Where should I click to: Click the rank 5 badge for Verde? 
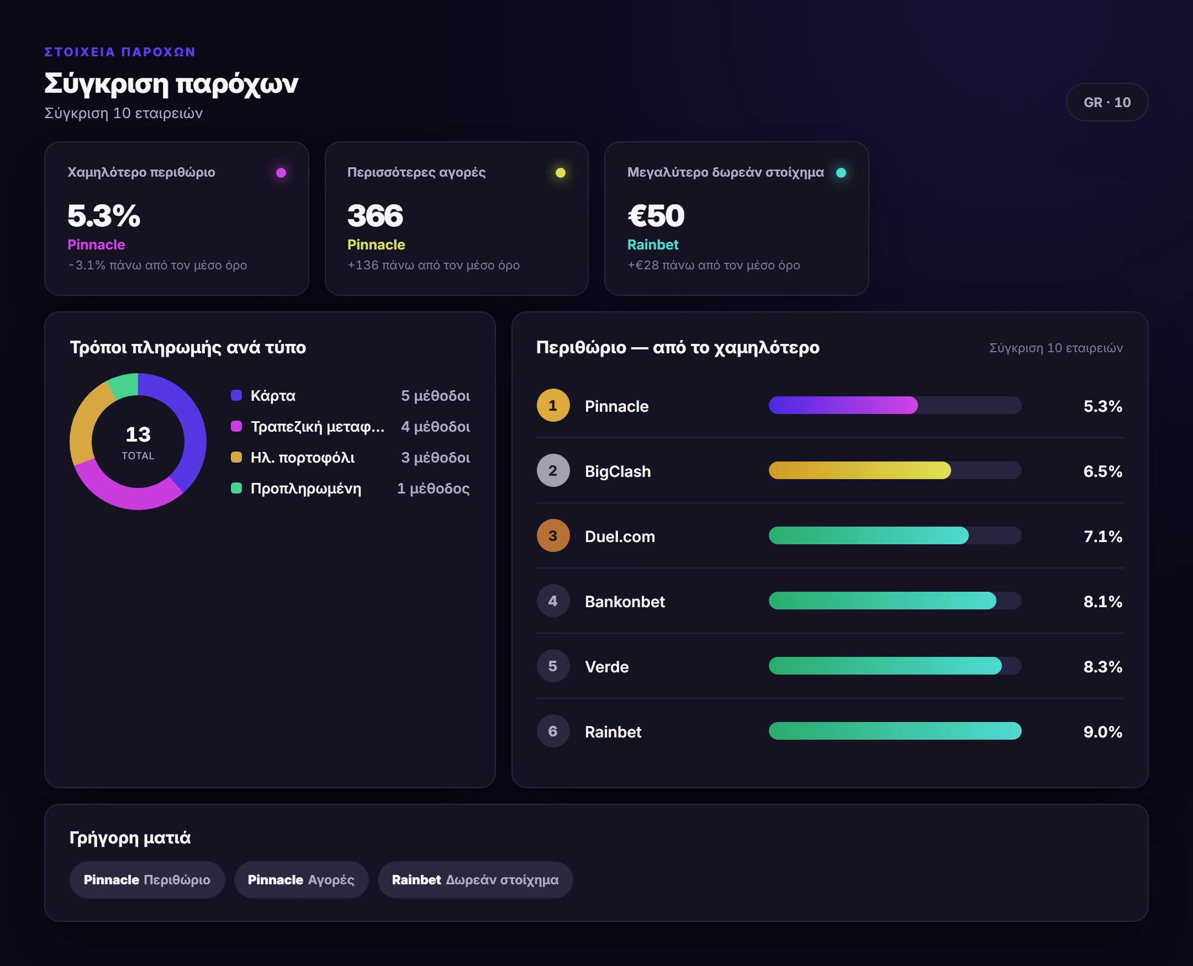point(553,666)
